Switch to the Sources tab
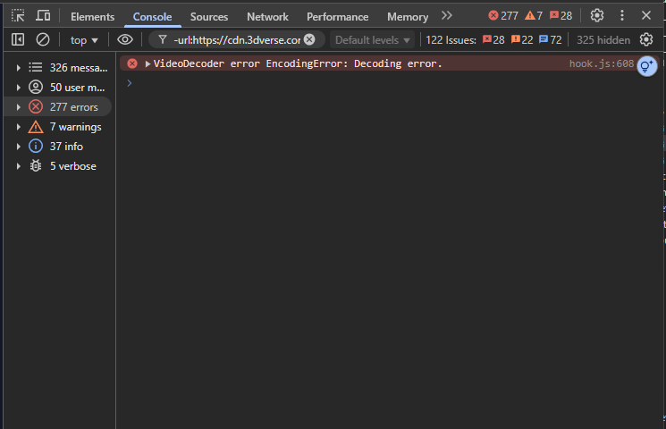The width and height of the screenshot is (666, 429). (x=209, y=17)
